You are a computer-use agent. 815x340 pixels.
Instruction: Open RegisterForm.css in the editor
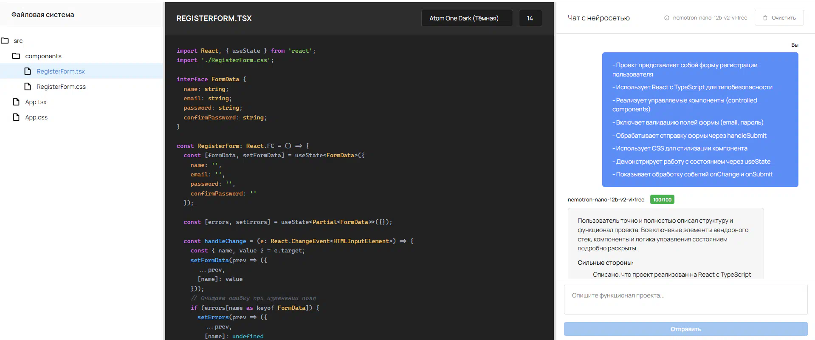click(61, 87)
